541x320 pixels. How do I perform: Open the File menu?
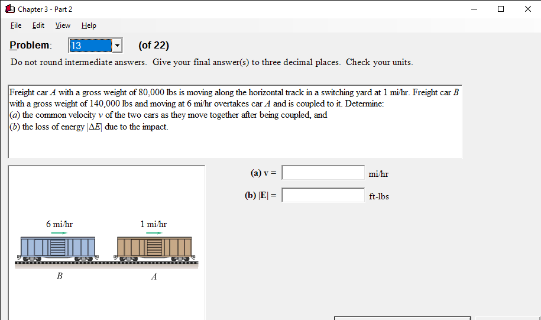coord(16,25)
